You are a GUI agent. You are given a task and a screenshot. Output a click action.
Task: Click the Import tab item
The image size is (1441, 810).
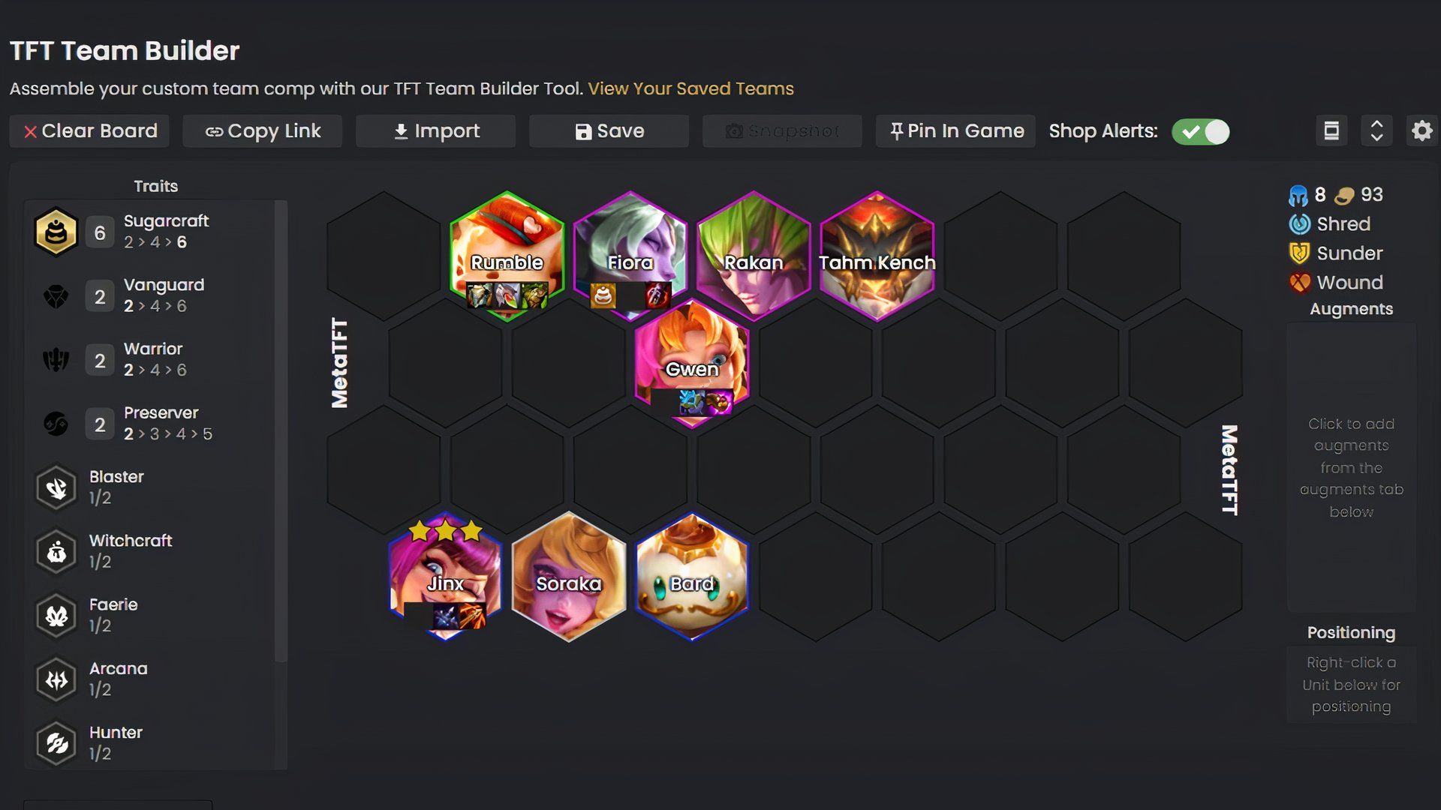coord(437,130)
